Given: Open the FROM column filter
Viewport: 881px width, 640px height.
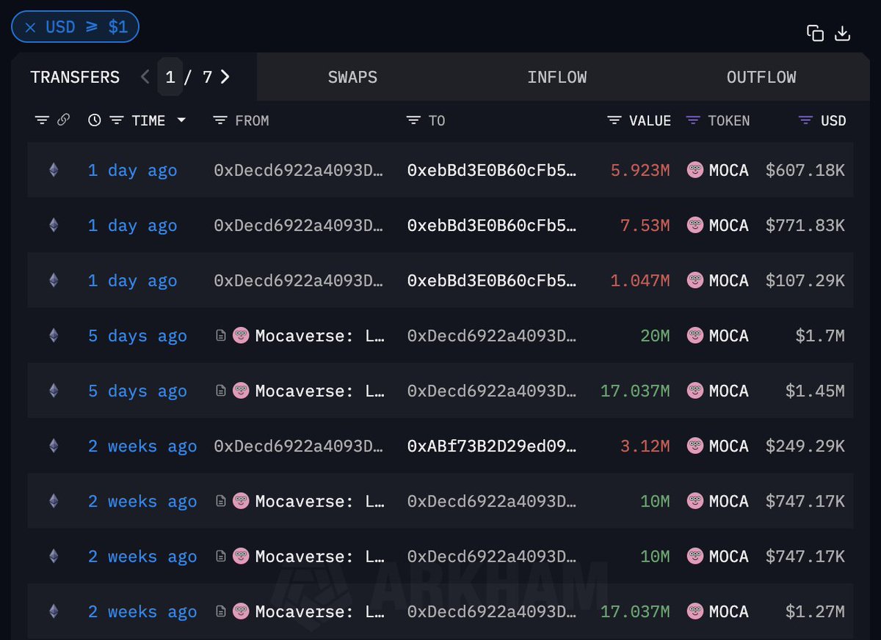Looking at the screenshot, I should coord(220,120).
